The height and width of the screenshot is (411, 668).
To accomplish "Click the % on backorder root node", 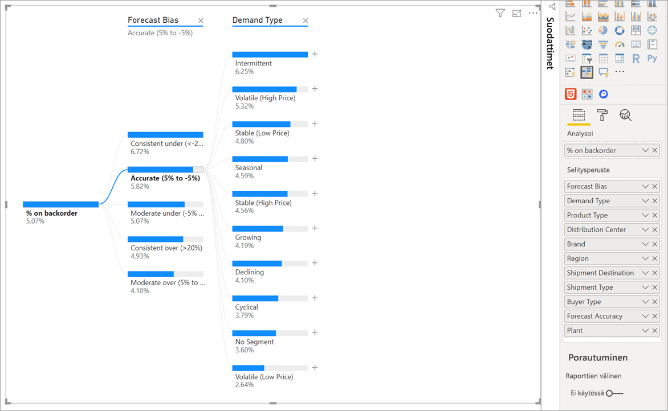I will (x=61, y=204).
